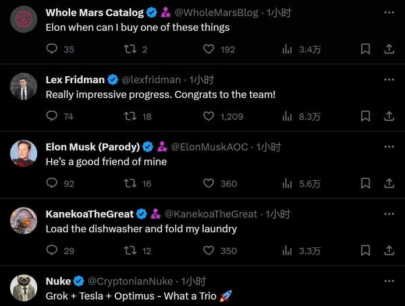Viewport: 405px width, 306px height.
Task: Bookmark Whole Mars Catalog's tweet
Action: point(365,49)
